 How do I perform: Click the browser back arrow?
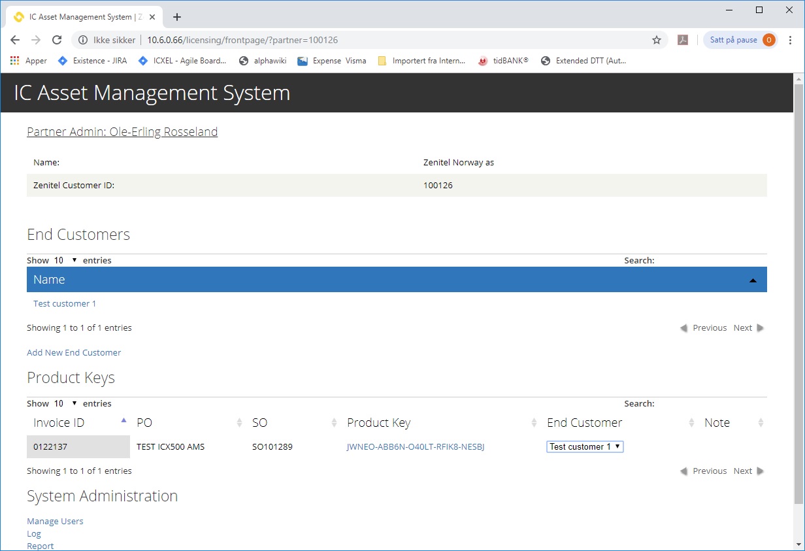pos(15,40)
